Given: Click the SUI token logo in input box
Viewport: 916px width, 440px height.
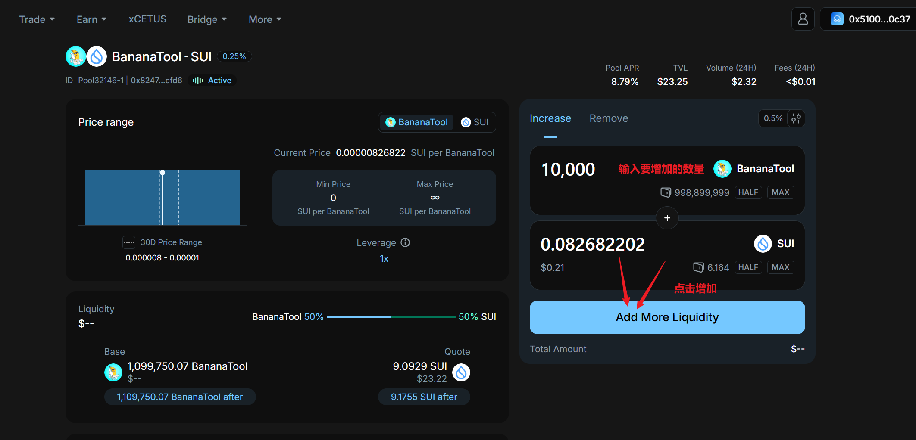Looking at the screenshot, I should coord(763,244).
